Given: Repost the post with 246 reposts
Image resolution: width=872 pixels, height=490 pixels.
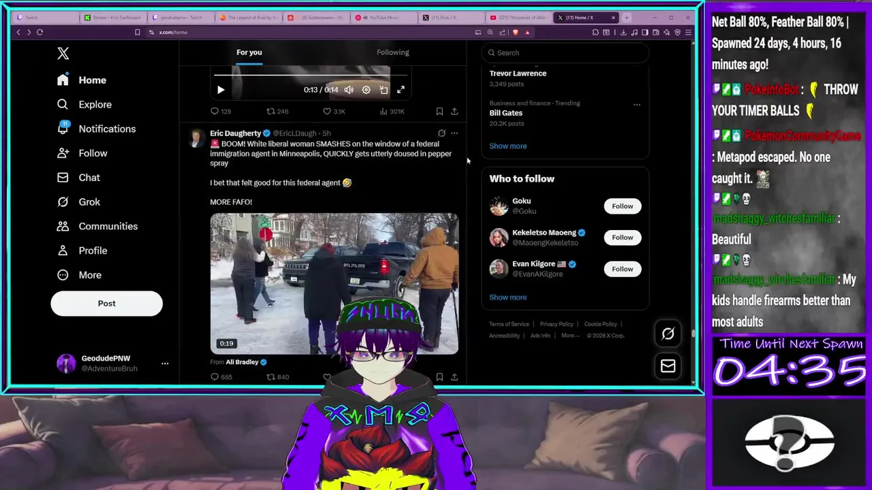Looking at the screenshot, I should [277, 112].
